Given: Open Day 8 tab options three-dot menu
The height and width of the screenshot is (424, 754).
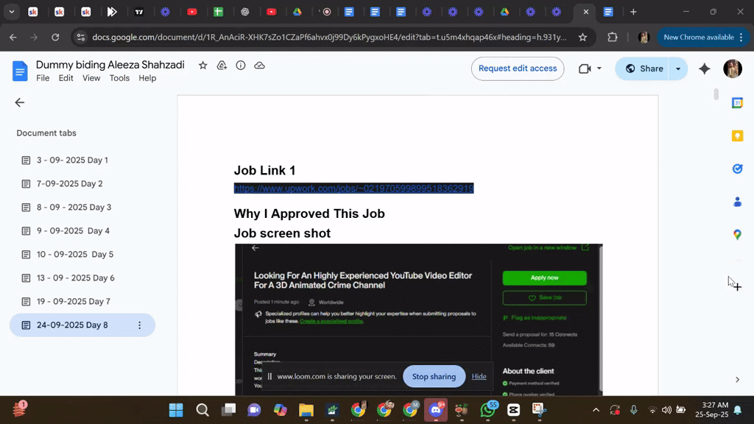Looking at the screenshot, I should tap(139, 325).
